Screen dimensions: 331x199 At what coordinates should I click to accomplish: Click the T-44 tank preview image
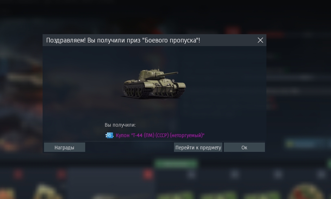pos(154,83)
